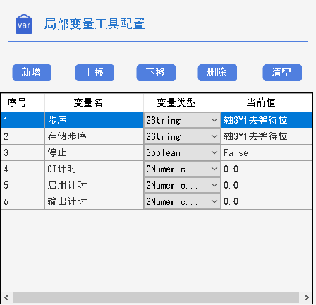Move the selected variable down with 下移
The image size is (316, 305).
156,73
